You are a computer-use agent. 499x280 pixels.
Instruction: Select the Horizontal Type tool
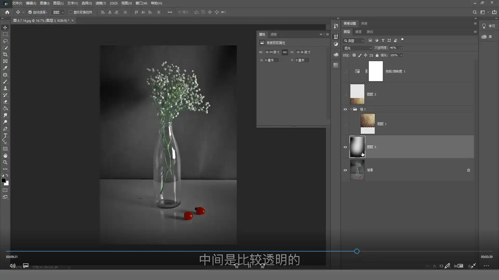point(5,136)
